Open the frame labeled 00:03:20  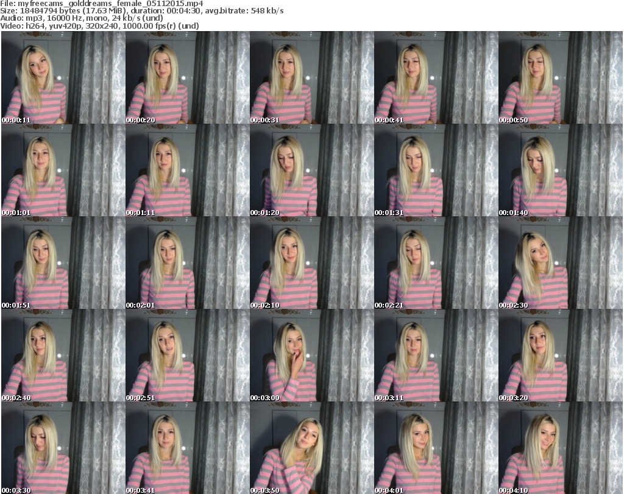(x=560, y=356)
